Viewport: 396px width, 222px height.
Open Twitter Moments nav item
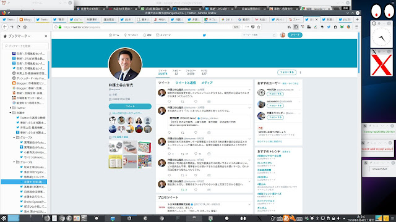pos(131,35)
